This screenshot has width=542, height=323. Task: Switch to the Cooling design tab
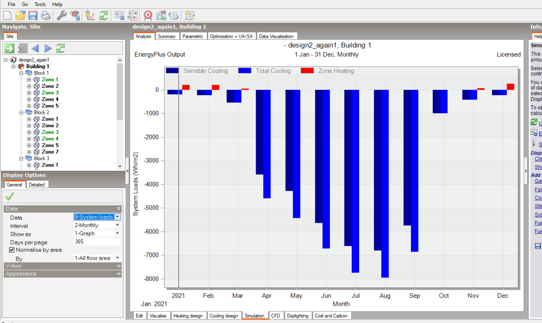pos(224,316)
